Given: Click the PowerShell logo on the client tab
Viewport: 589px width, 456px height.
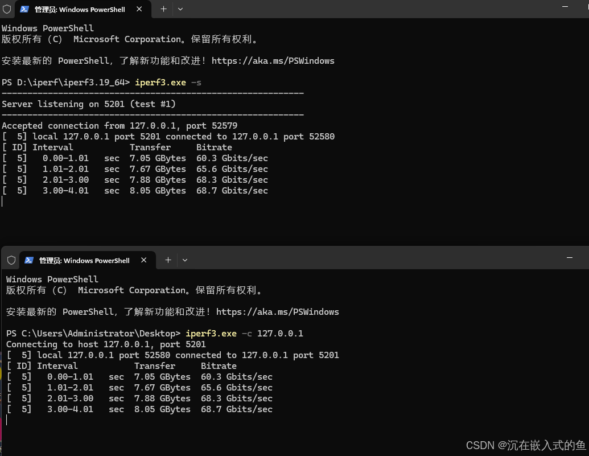Looking at the screenshot, I should click(x=29, y=260).
